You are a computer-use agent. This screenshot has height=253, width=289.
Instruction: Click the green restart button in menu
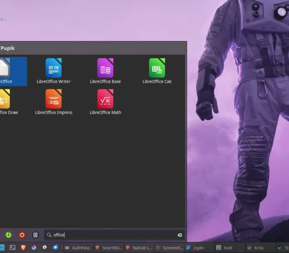click(x=8, y=235)
